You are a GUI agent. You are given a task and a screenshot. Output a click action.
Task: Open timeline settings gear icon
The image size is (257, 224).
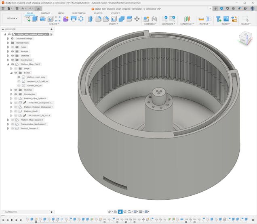(x=253, y=220)
